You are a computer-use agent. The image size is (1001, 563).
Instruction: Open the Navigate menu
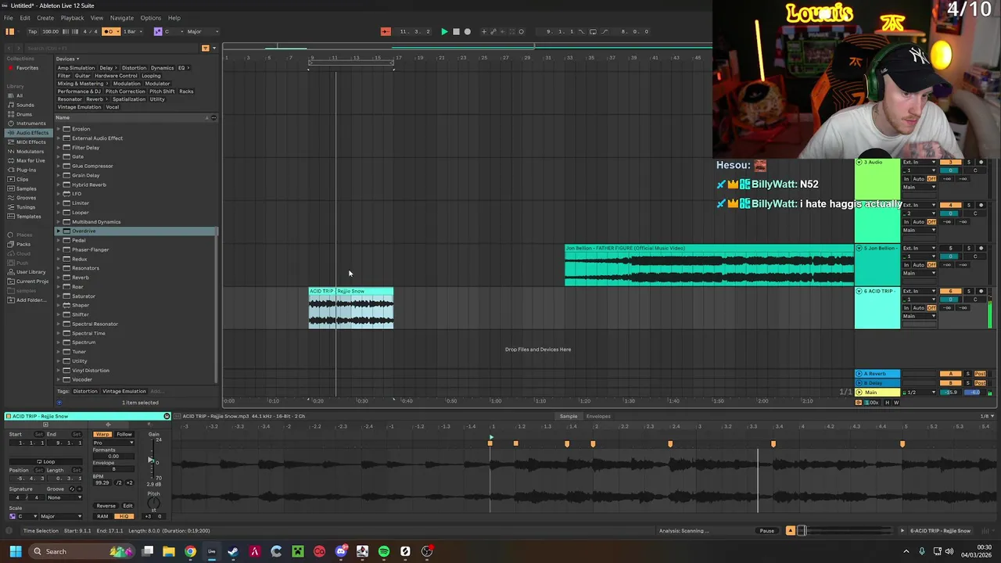point(121,18)
